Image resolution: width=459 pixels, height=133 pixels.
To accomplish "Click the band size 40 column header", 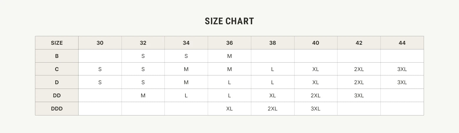I will click(316, 43).
